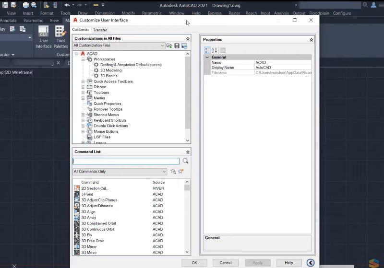This screenshot has height=268, width=384.
Task: Click the Cancel button
Action: tap(226, 263)
